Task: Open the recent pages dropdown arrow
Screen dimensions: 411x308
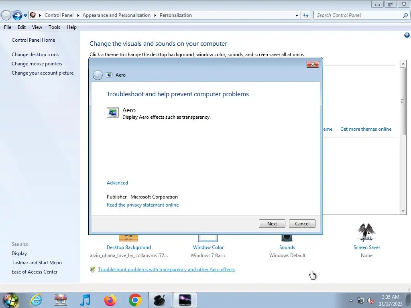Action: 25,16
